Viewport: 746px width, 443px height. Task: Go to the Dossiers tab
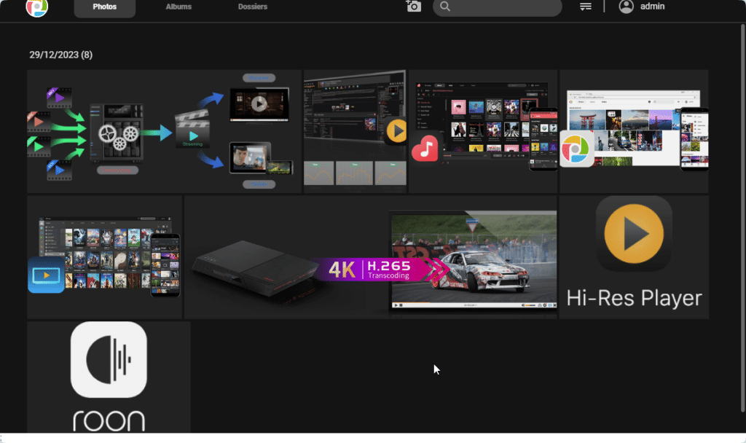[252, 7]
